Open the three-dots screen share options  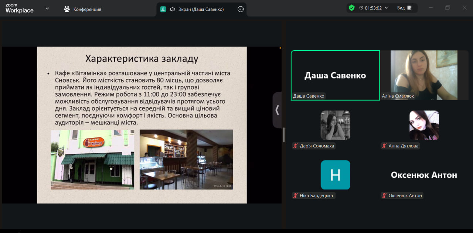click(241, 9)
